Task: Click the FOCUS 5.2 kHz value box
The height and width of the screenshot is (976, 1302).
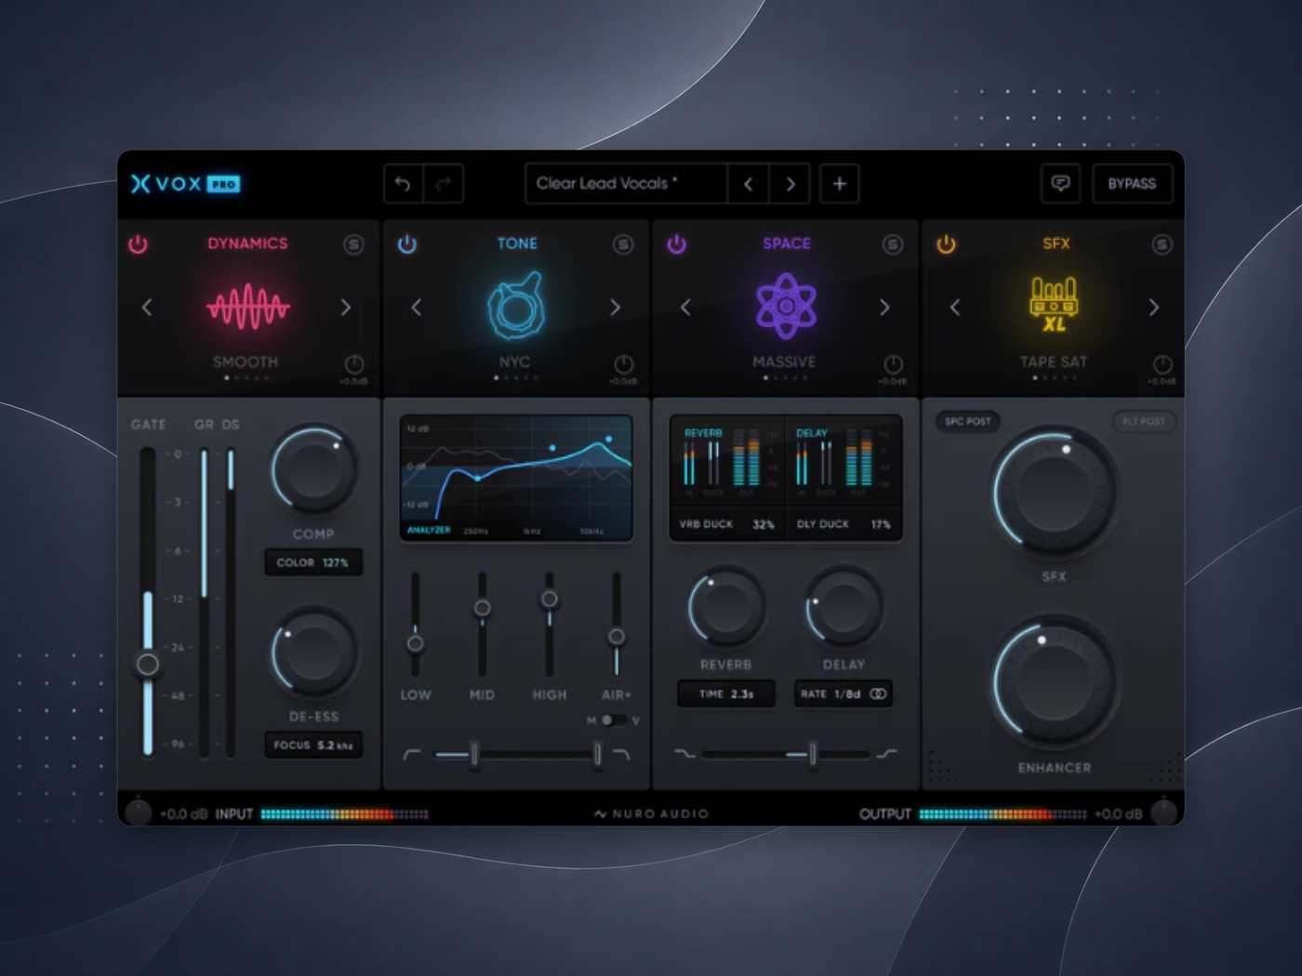Action: 313,745
